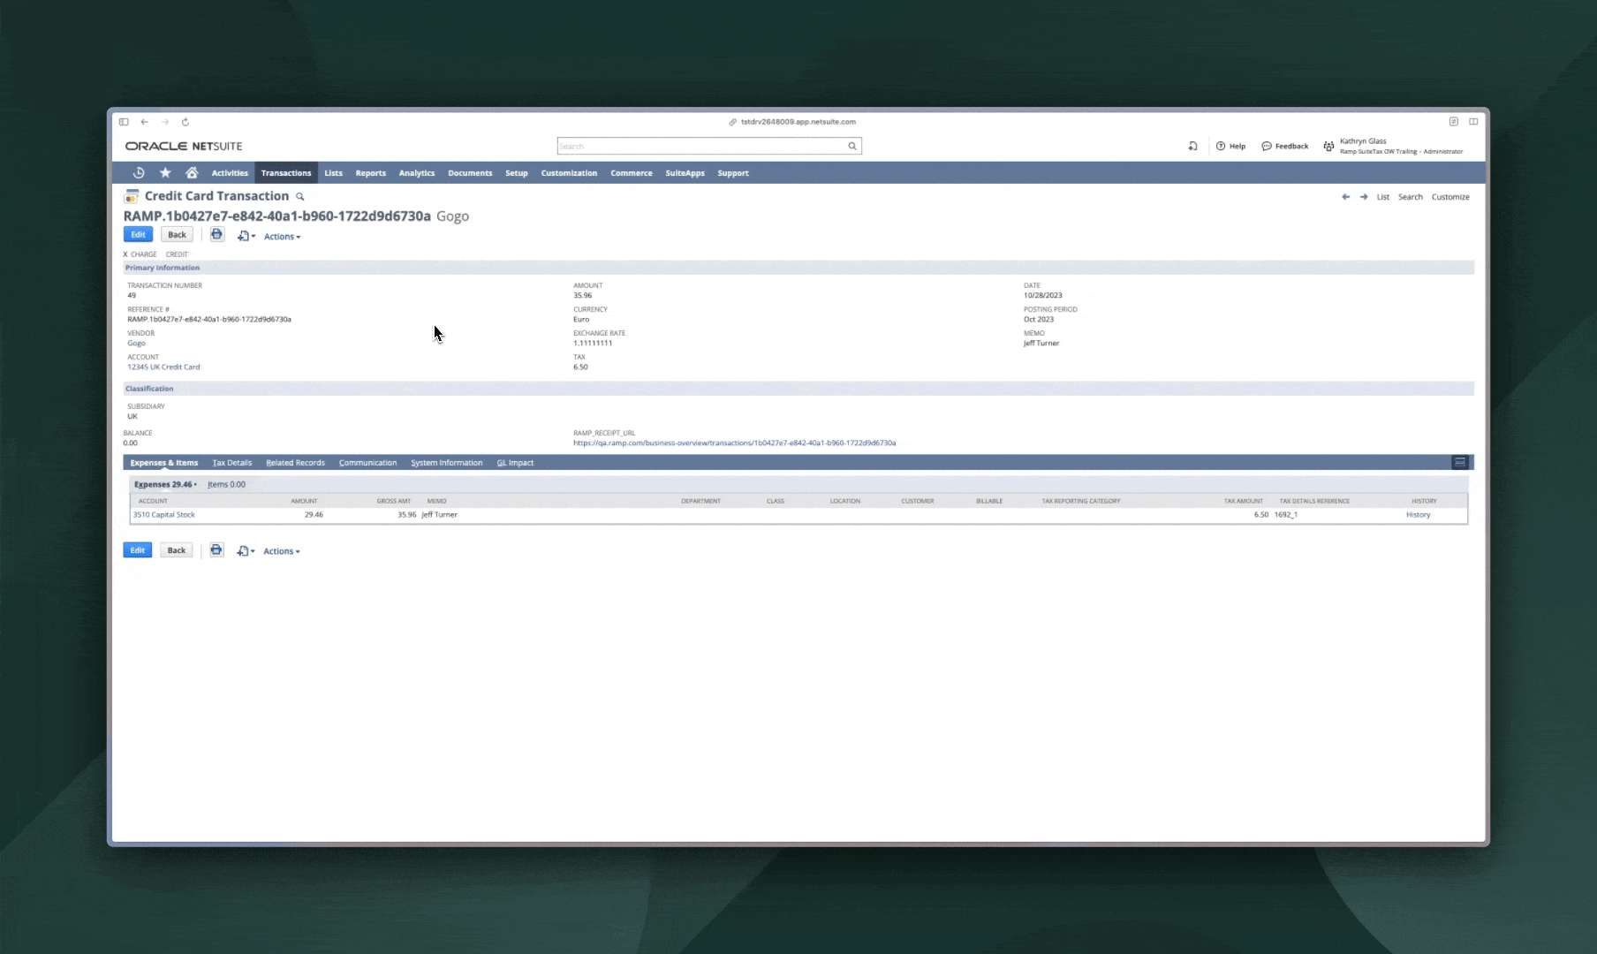The image size is (1597, 954).
Task: Click the Customize link at top right
Action: tap(1450, 197)
